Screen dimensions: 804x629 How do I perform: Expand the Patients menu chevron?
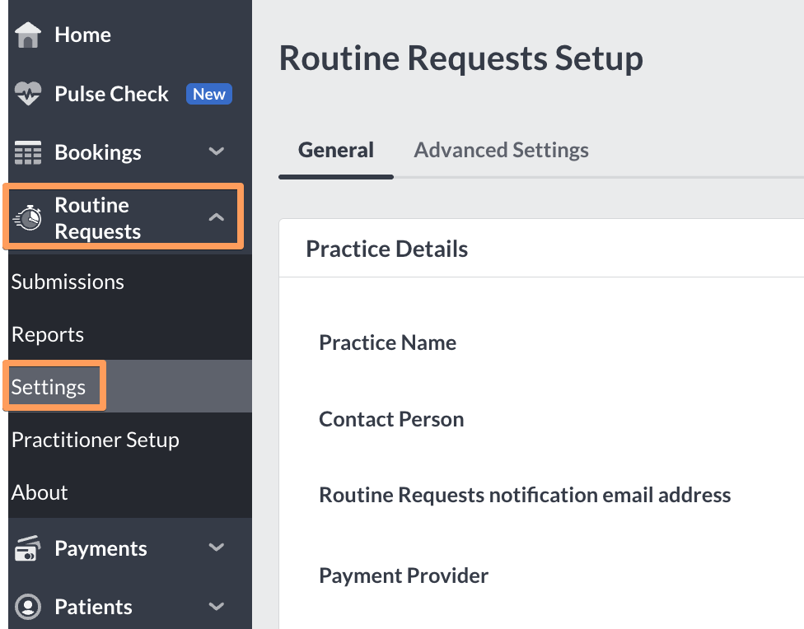point(217,607)
